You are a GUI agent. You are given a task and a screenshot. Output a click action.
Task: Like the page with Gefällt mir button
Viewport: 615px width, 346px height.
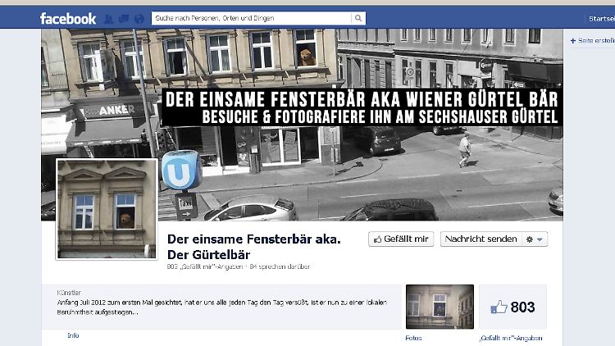coord(401,239)
